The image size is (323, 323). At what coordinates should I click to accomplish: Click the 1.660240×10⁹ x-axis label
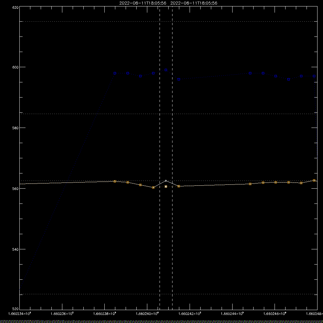(147, 314)
